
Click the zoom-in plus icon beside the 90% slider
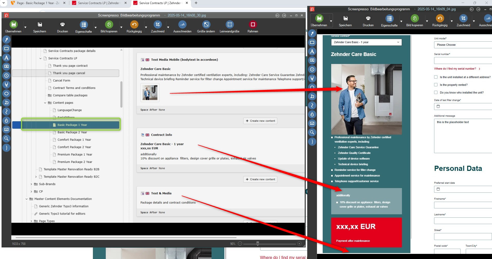[x=299, y=244]
